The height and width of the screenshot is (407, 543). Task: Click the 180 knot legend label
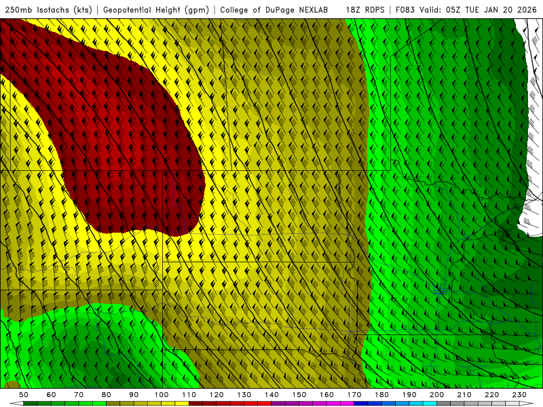(x=381, y=395)
